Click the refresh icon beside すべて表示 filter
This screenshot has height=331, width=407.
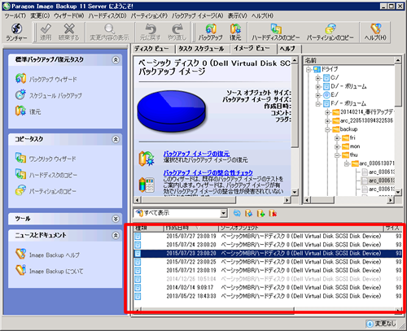click(x=237, y=213)
